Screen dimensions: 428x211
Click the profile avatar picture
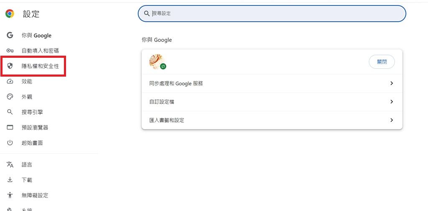click(156, 61)
